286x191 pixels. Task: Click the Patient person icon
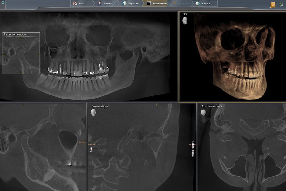click(99, 4)
